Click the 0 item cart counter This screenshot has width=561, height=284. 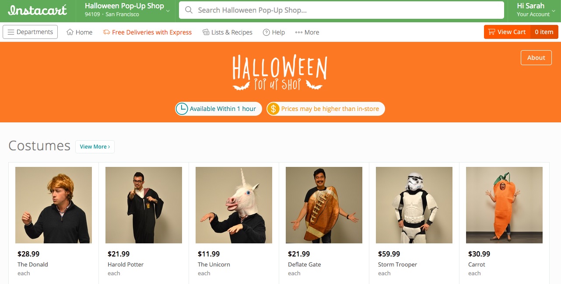pyautogui.click(x=544, y=31)
